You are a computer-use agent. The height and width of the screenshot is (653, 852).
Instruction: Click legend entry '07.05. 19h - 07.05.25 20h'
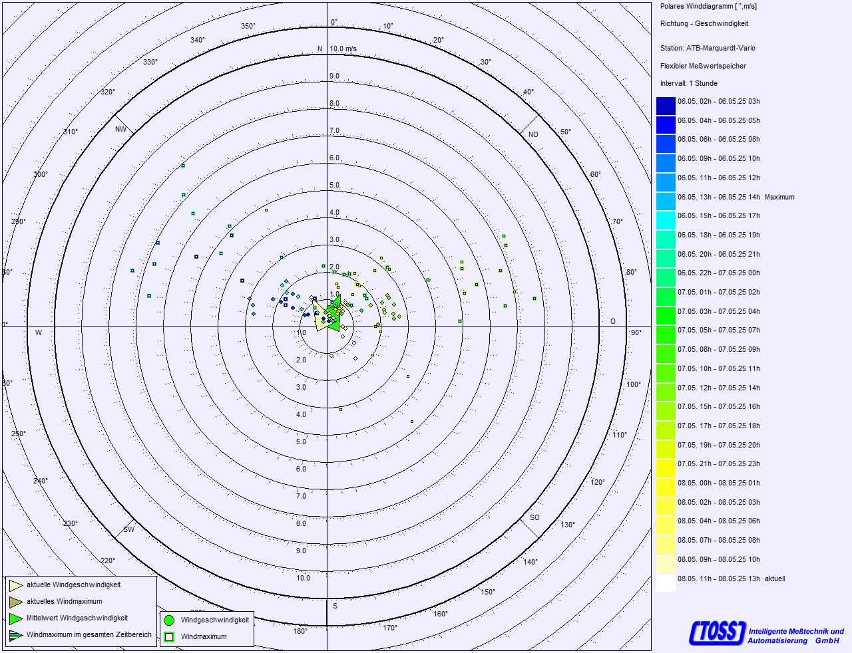click(x=719, y=446)
